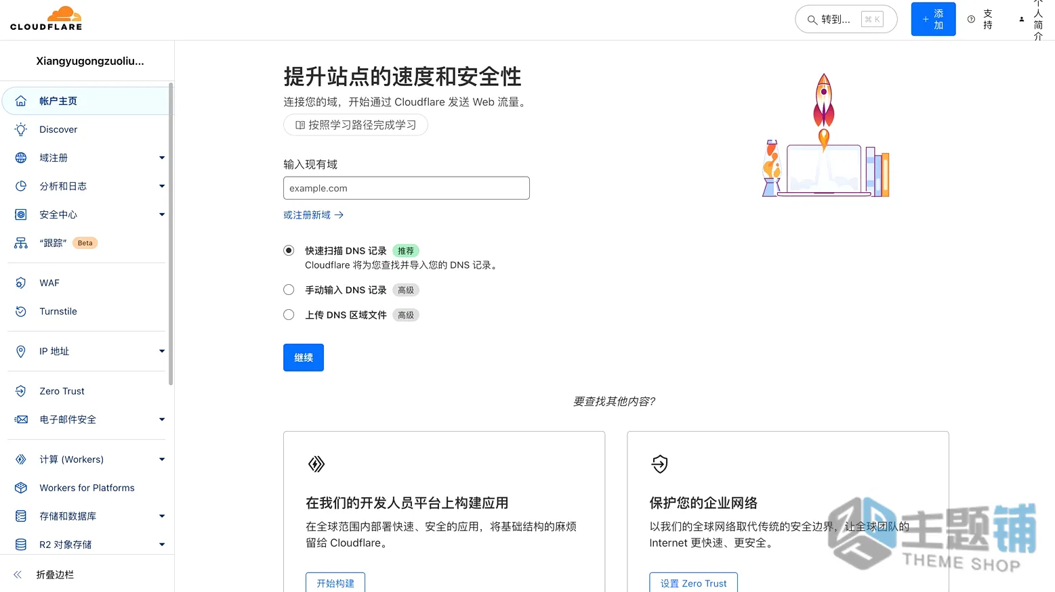Click the example.com domain input field
This screenshot has width=1055, height=592.
(x=407, y=188)
